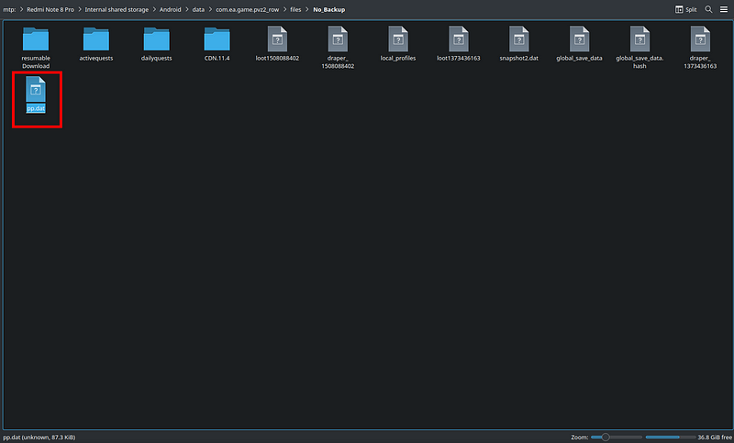Click the free space capacity bar
The width and height of the screenshot is (734, 443).
tap(671, 437)
